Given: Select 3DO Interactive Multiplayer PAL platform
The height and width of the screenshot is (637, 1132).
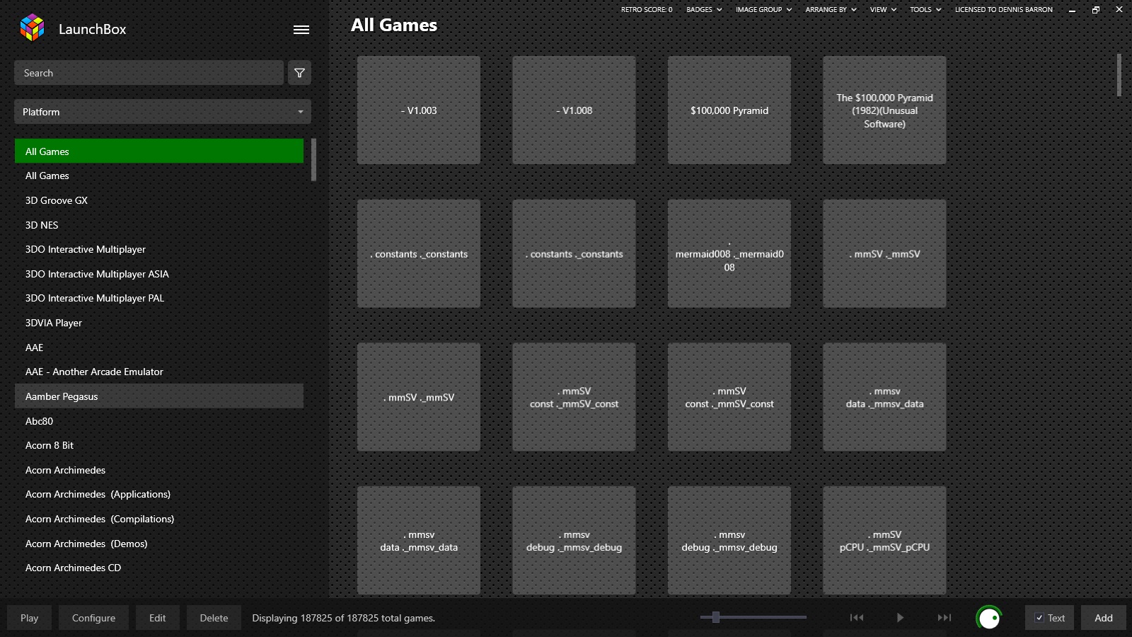Looking at the screenshot, I should pyautogui.click(x=159, y=298).
